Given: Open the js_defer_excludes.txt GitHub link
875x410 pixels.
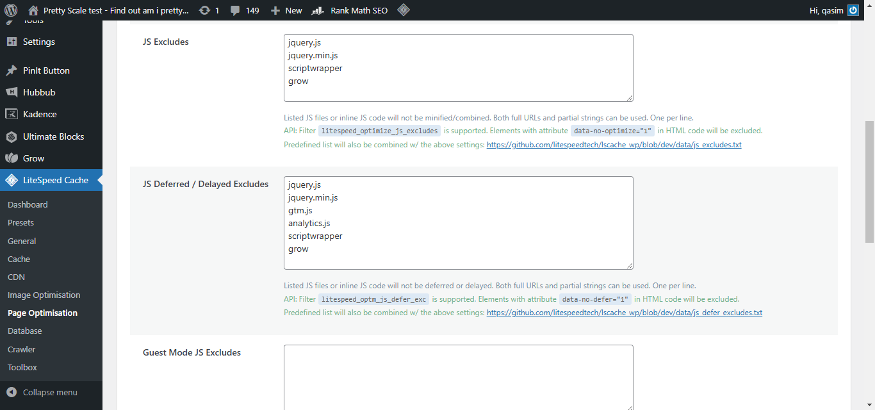Looking at the screenshot, I should click(624, 313).
